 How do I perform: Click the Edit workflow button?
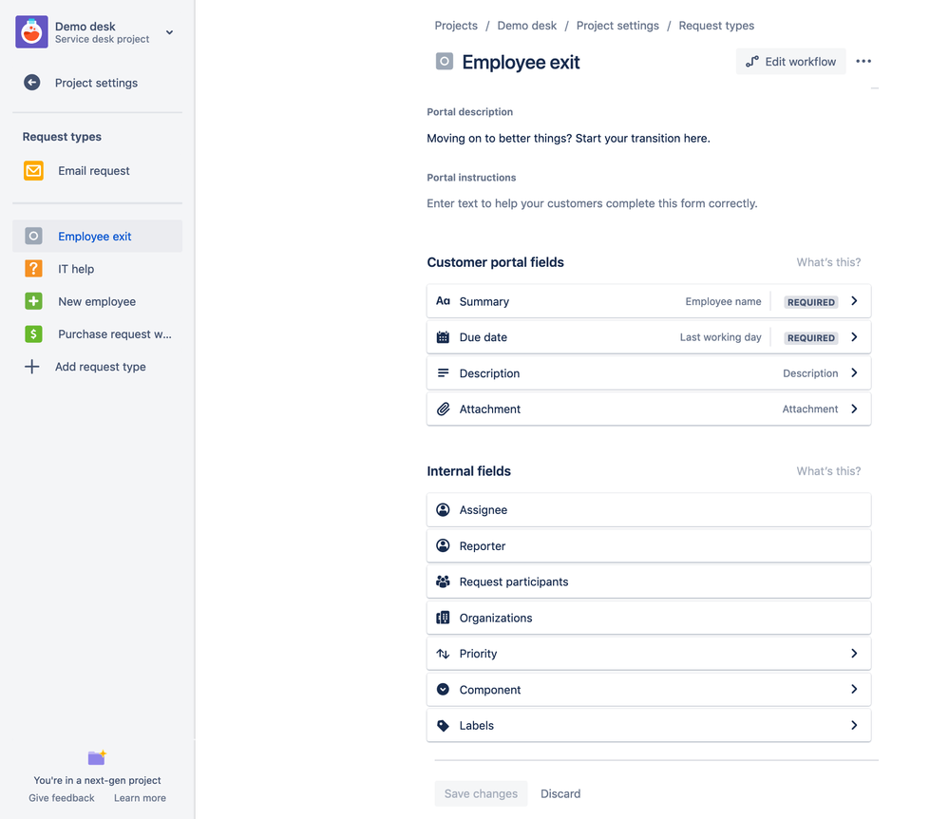click(790, 61)
